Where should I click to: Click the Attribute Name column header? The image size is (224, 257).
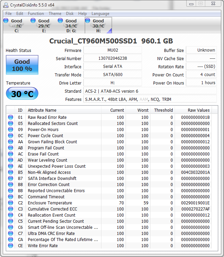65,110
